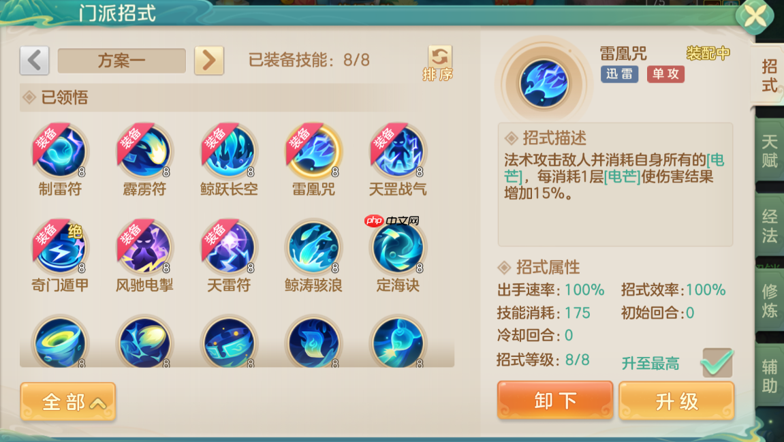Image resolution: width=784 pixels, height=442 pixels.
Task: Click the 雷凰咒 large skill preview
Action: [x=544, y=84]
